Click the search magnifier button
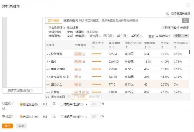Image resolution: width=194 pixels, height=132 pixels. coord(185,20)
